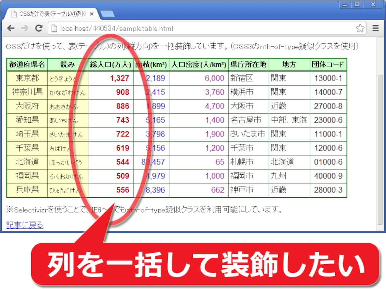The height and width of the screenshot is (289, 386).
Task: Click the area value 8,396
Action: coord(155,190)
